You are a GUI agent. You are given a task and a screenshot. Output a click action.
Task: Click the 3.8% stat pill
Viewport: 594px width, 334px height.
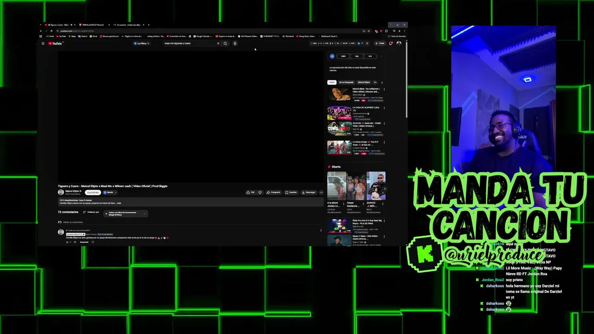pos(343,56)
